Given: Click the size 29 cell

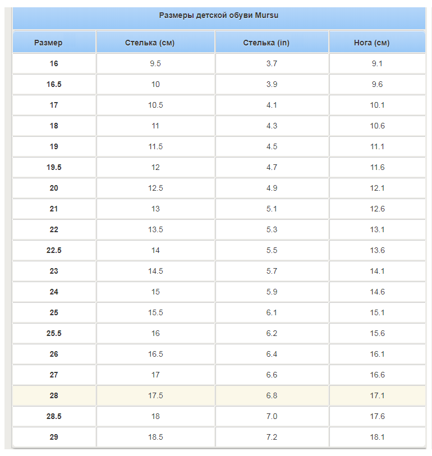Looking at the screenshot, I should (x=54, y=437).
